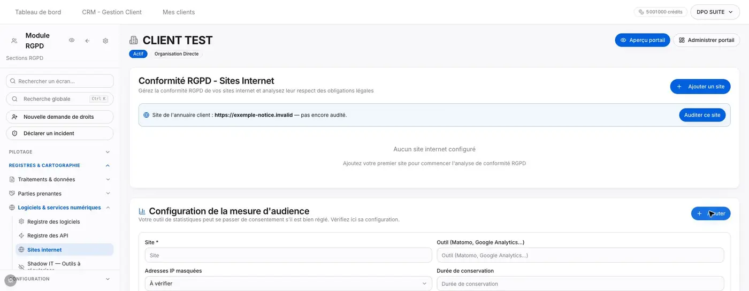Image resolution: width=749 pixels, height=291 pixels.
Task: Open Mes clients menu
Action: click(179, 12)
